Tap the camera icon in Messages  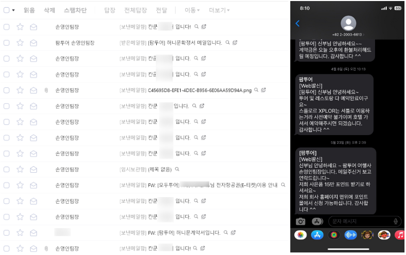click(300, 221)
